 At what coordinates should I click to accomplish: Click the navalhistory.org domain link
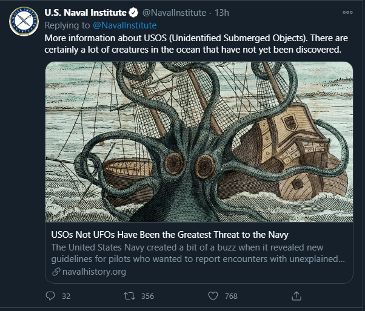(x=94, y=272)
